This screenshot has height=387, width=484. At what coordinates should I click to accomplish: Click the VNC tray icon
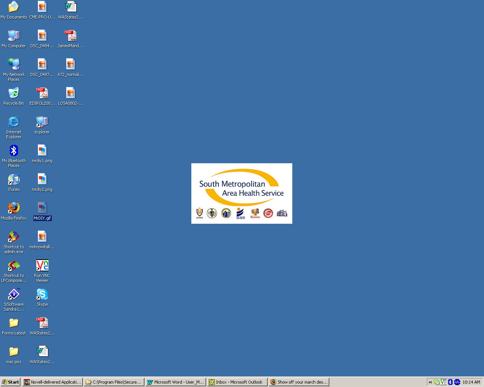444,382
